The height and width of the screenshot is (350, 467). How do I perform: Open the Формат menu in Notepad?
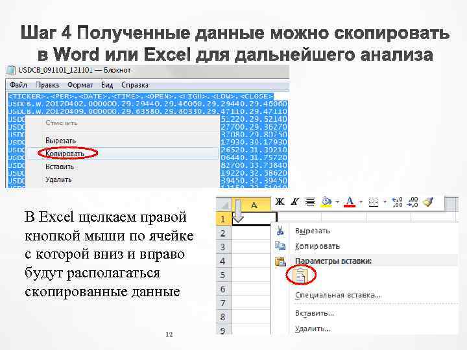(80, 85)
